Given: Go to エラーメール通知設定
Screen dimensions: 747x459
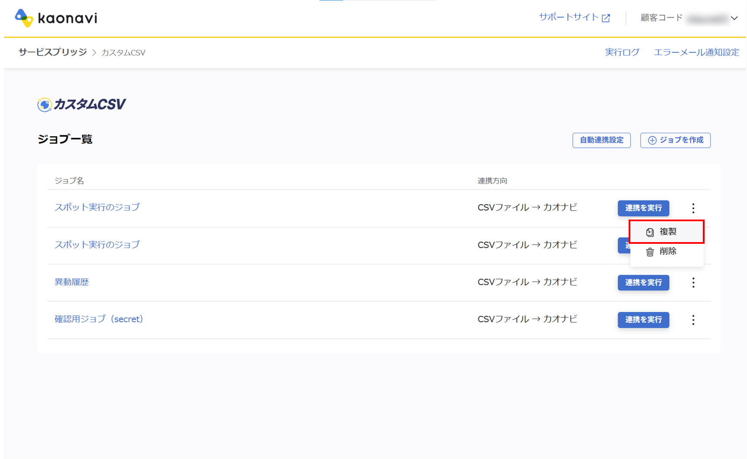Looking at the screenshot, I should click(x=696, y=52).
